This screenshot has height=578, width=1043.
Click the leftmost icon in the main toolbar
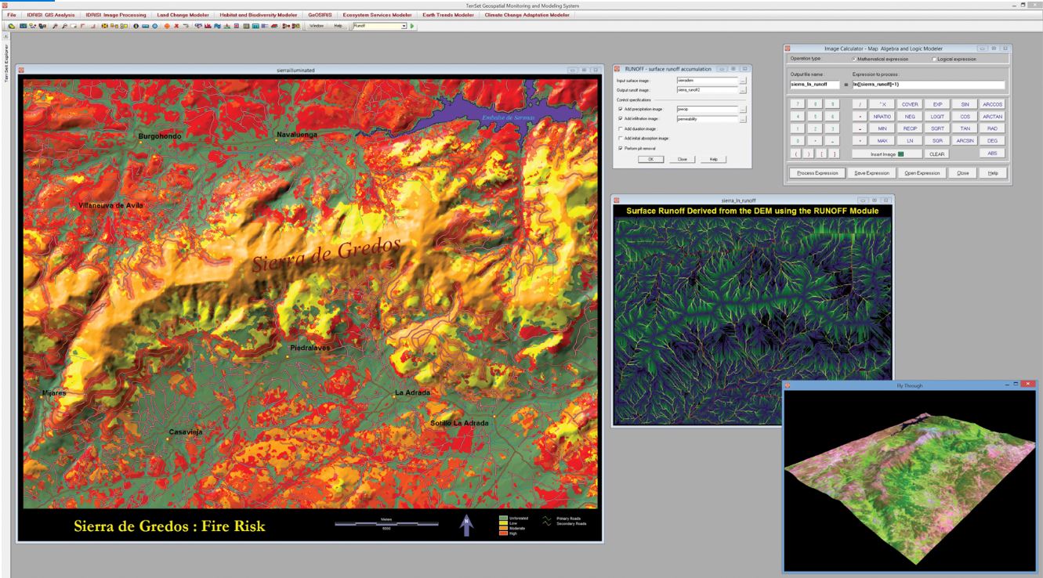(13, 26)
